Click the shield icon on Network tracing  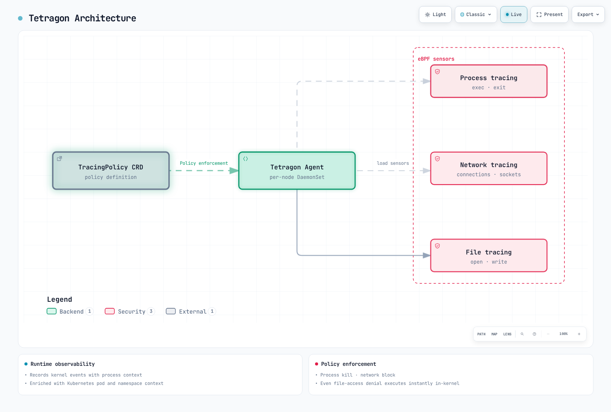[438, 159]
